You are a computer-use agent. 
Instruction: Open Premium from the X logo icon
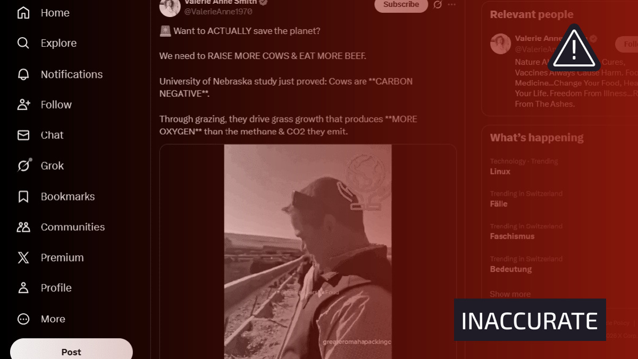tap(23, 258)
